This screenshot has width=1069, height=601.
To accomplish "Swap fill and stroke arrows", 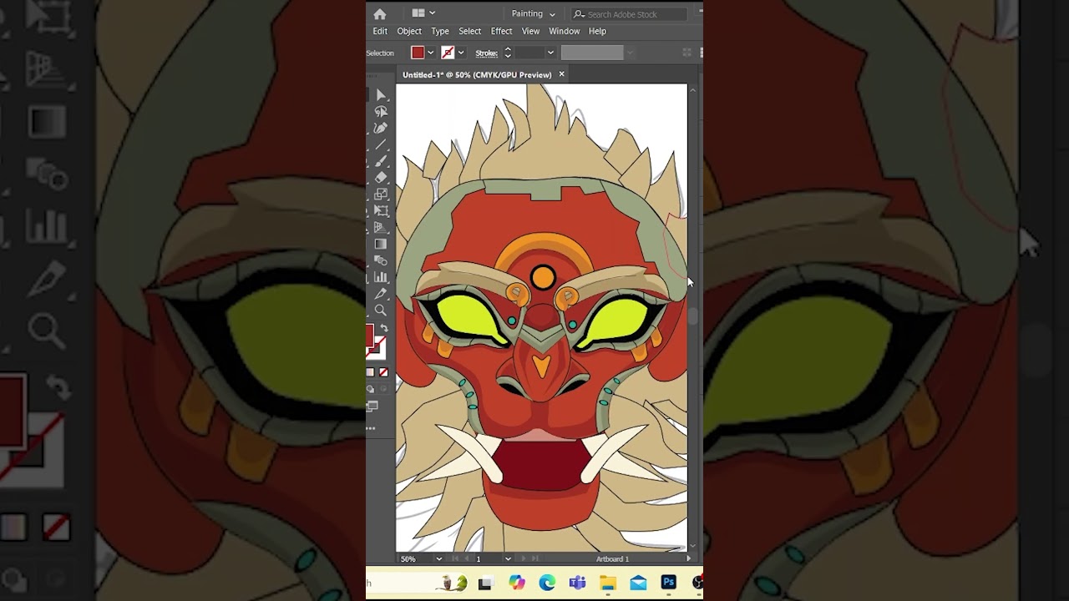I will 383,328.
